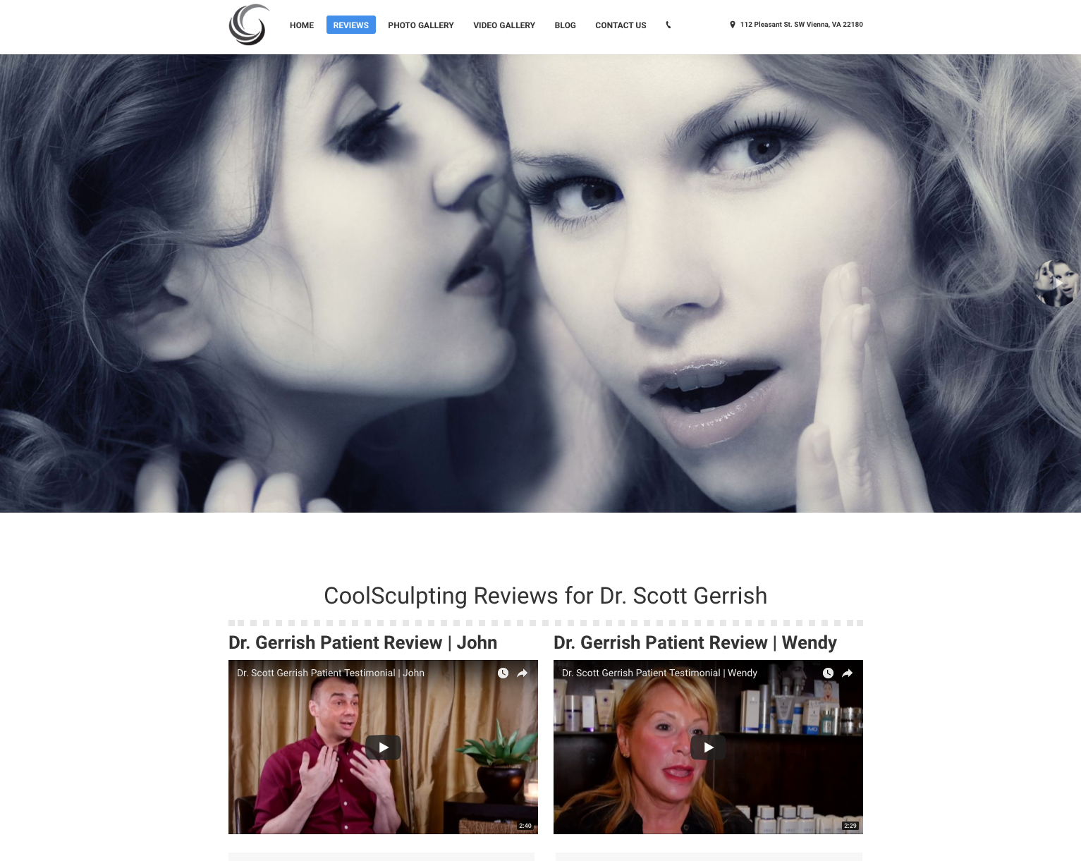The width and height of the screenshot is (1081, 861).
Task: Open the Video Gallery page
Action: tap(504, 25)
